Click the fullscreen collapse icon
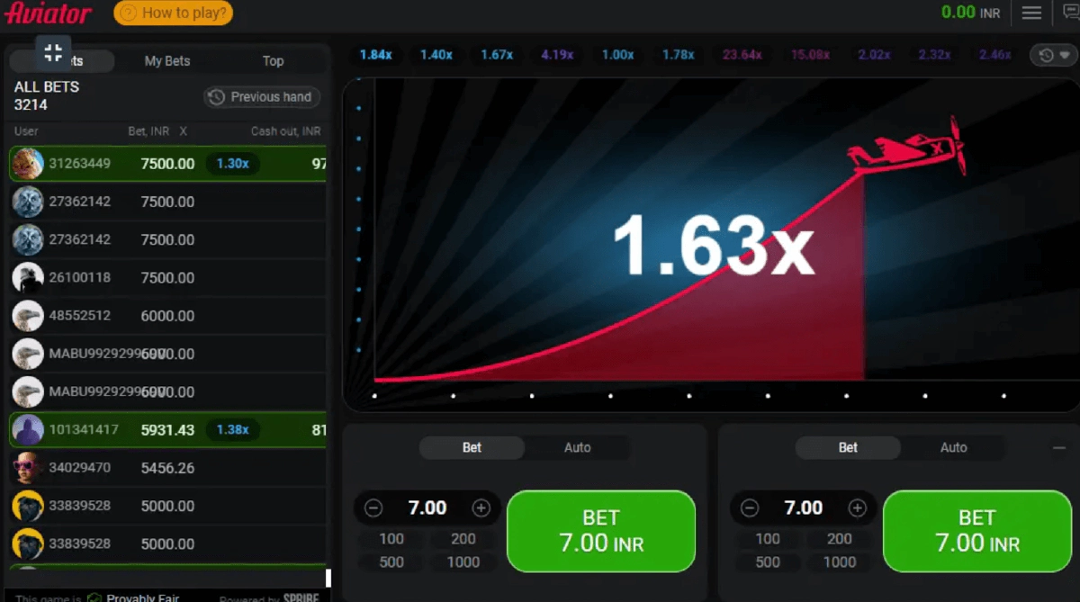 (53, 52)
